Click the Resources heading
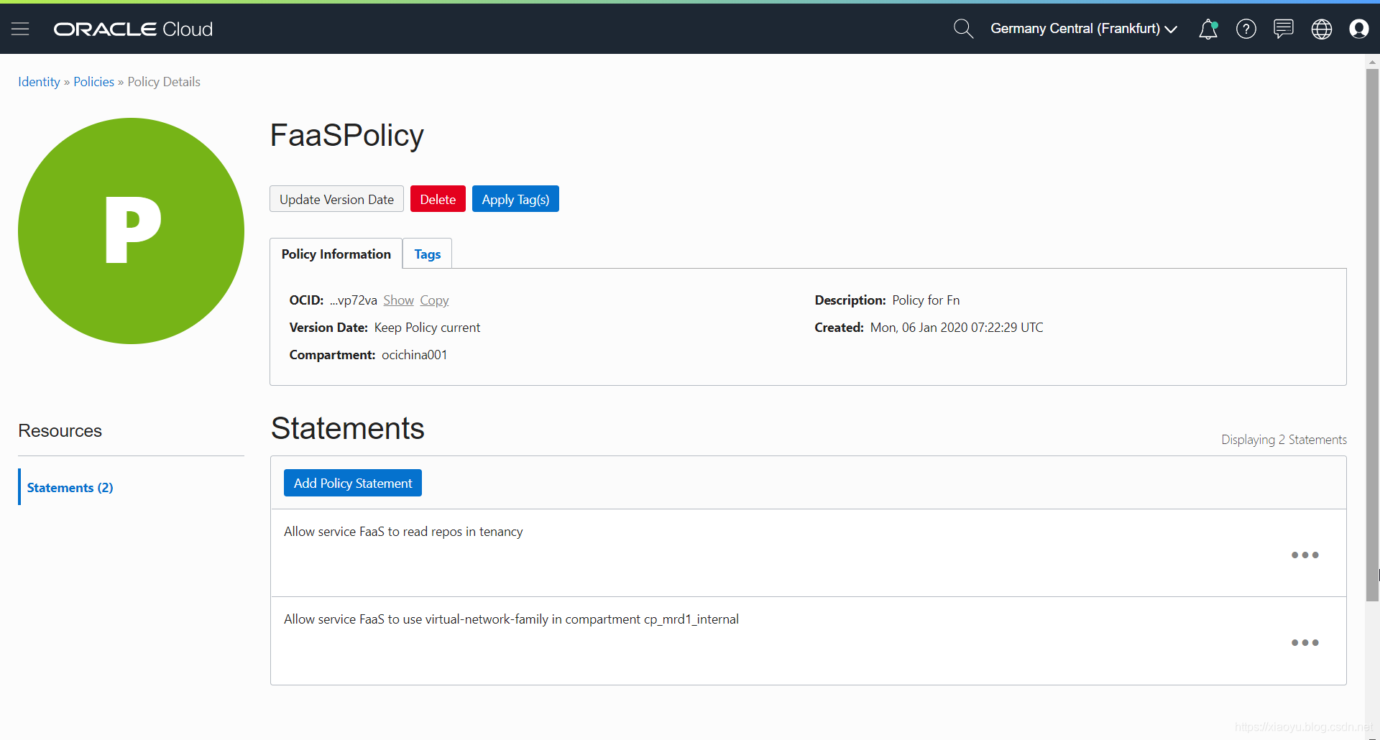This screenshot has height=740, width=1380. (x=60, y=430)
